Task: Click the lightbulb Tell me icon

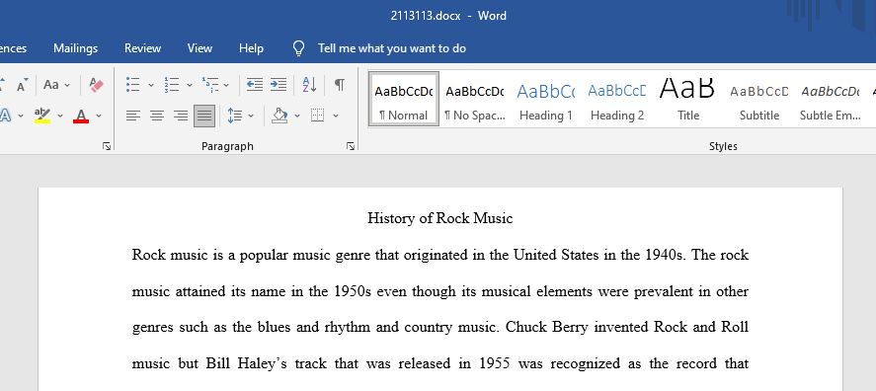Action: (299, 48)
